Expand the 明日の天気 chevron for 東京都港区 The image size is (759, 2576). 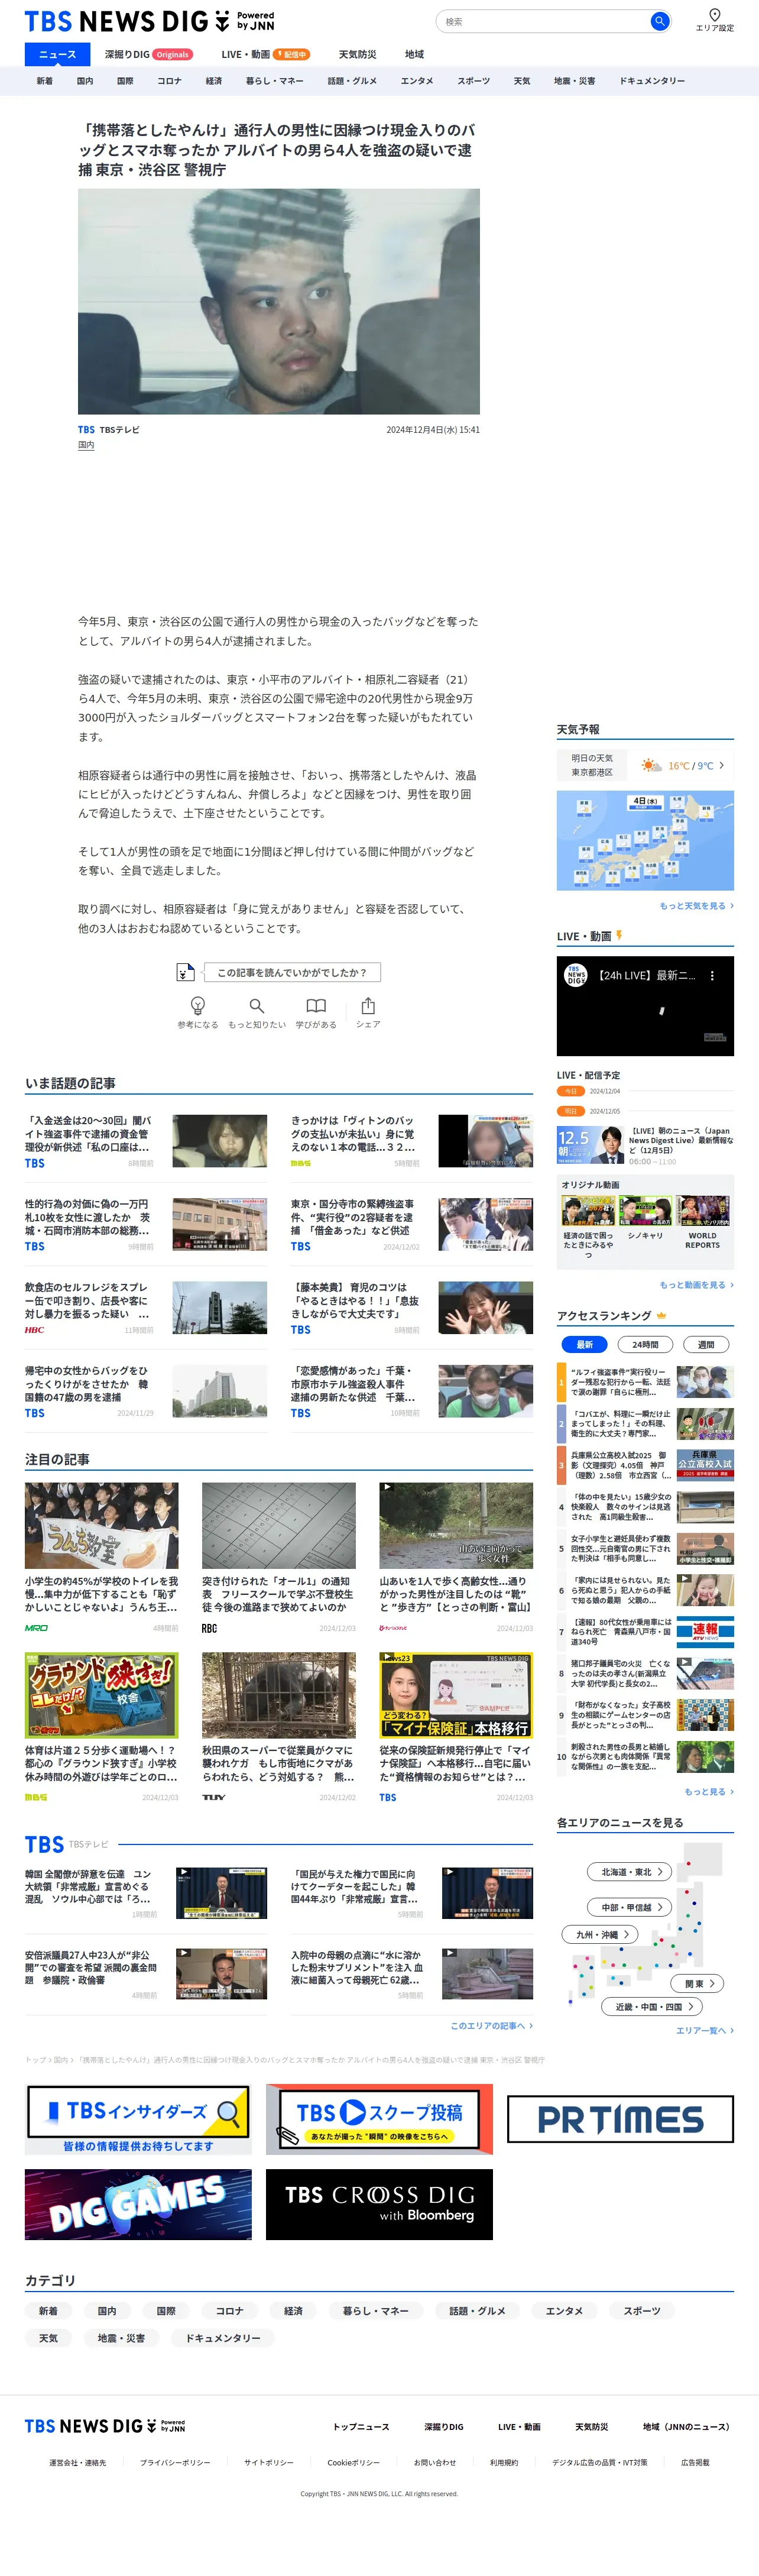click(721, 766)
